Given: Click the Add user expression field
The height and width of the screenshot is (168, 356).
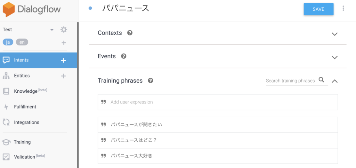Looking at the screenshot, I should click(x=218, y=102).
